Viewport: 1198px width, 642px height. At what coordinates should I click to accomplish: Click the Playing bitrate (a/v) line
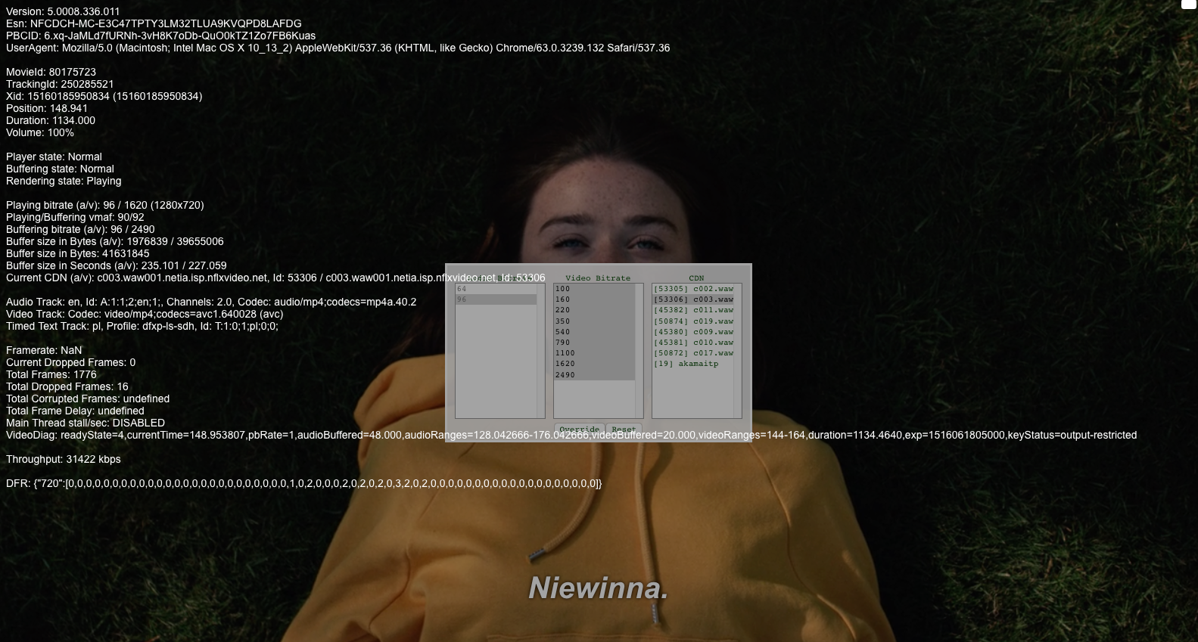tap(105, 205)
